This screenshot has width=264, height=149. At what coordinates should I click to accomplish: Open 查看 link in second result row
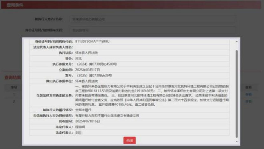click(x=248, y=102)
